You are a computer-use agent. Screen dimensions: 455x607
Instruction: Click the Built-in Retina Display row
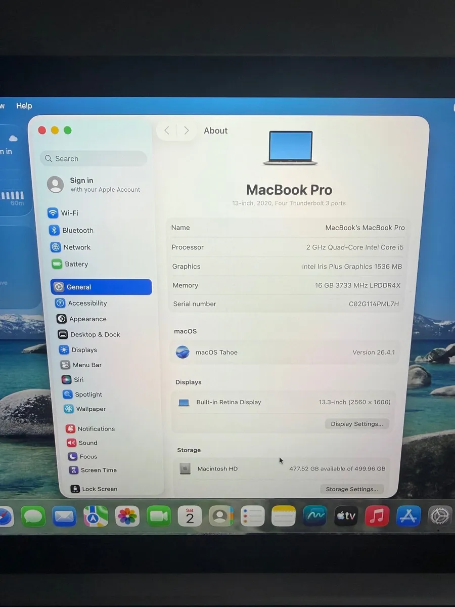284,403
